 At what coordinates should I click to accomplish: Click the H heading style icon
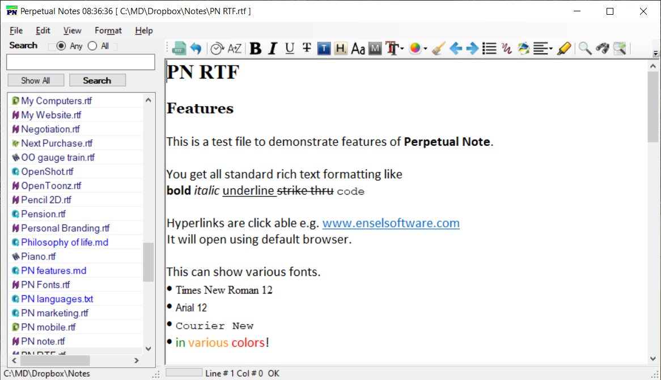tap(341, 48)
